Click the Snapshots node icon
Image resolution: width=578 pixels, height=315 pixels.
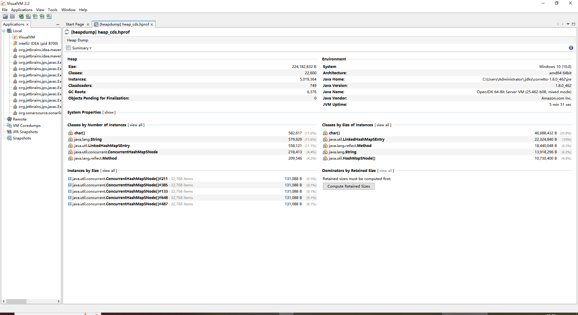(9, 138)
